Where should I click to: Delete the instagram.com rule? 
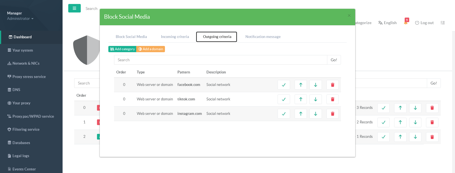click(333, 114)
